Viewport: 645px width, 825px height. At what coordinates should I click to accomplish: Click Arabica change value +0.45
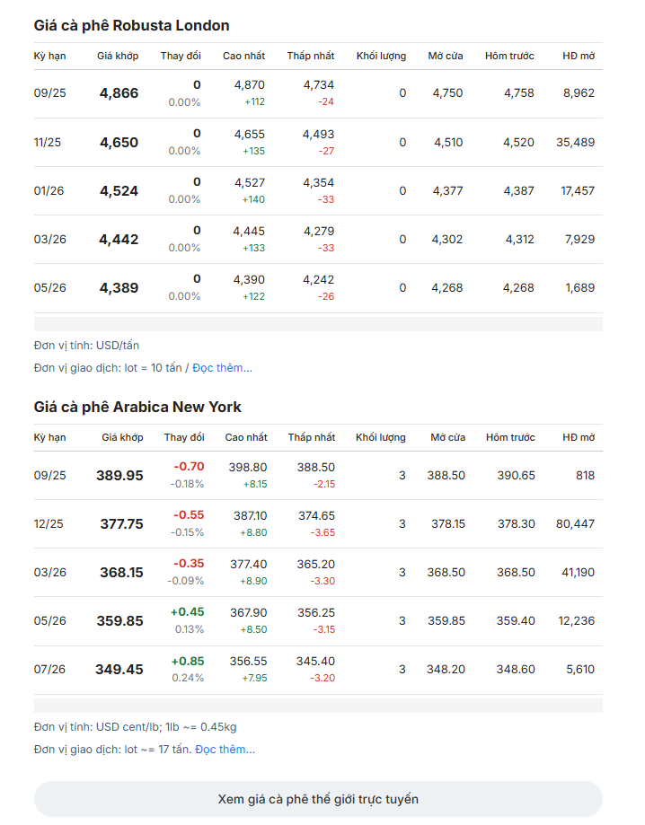(188, 611)
